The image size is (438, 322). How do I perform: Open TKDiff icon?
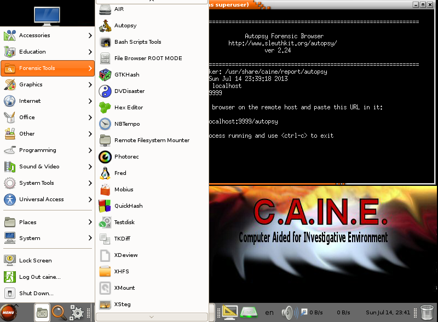105,239
